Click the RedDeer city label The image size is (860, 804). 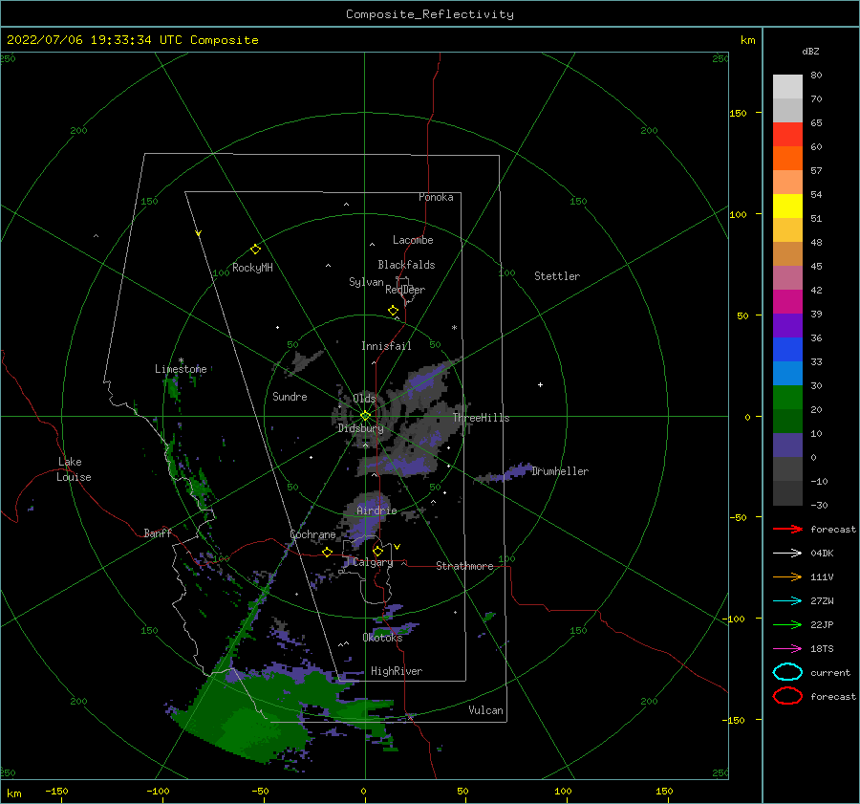(x=405, y=290)
